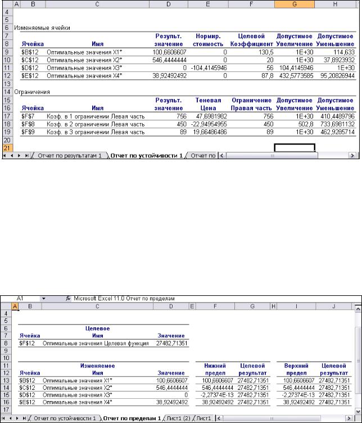The image size is (362, 423).
Task: Click cell '546,4444444' in upper window row 10
Action: coord(170,60)
